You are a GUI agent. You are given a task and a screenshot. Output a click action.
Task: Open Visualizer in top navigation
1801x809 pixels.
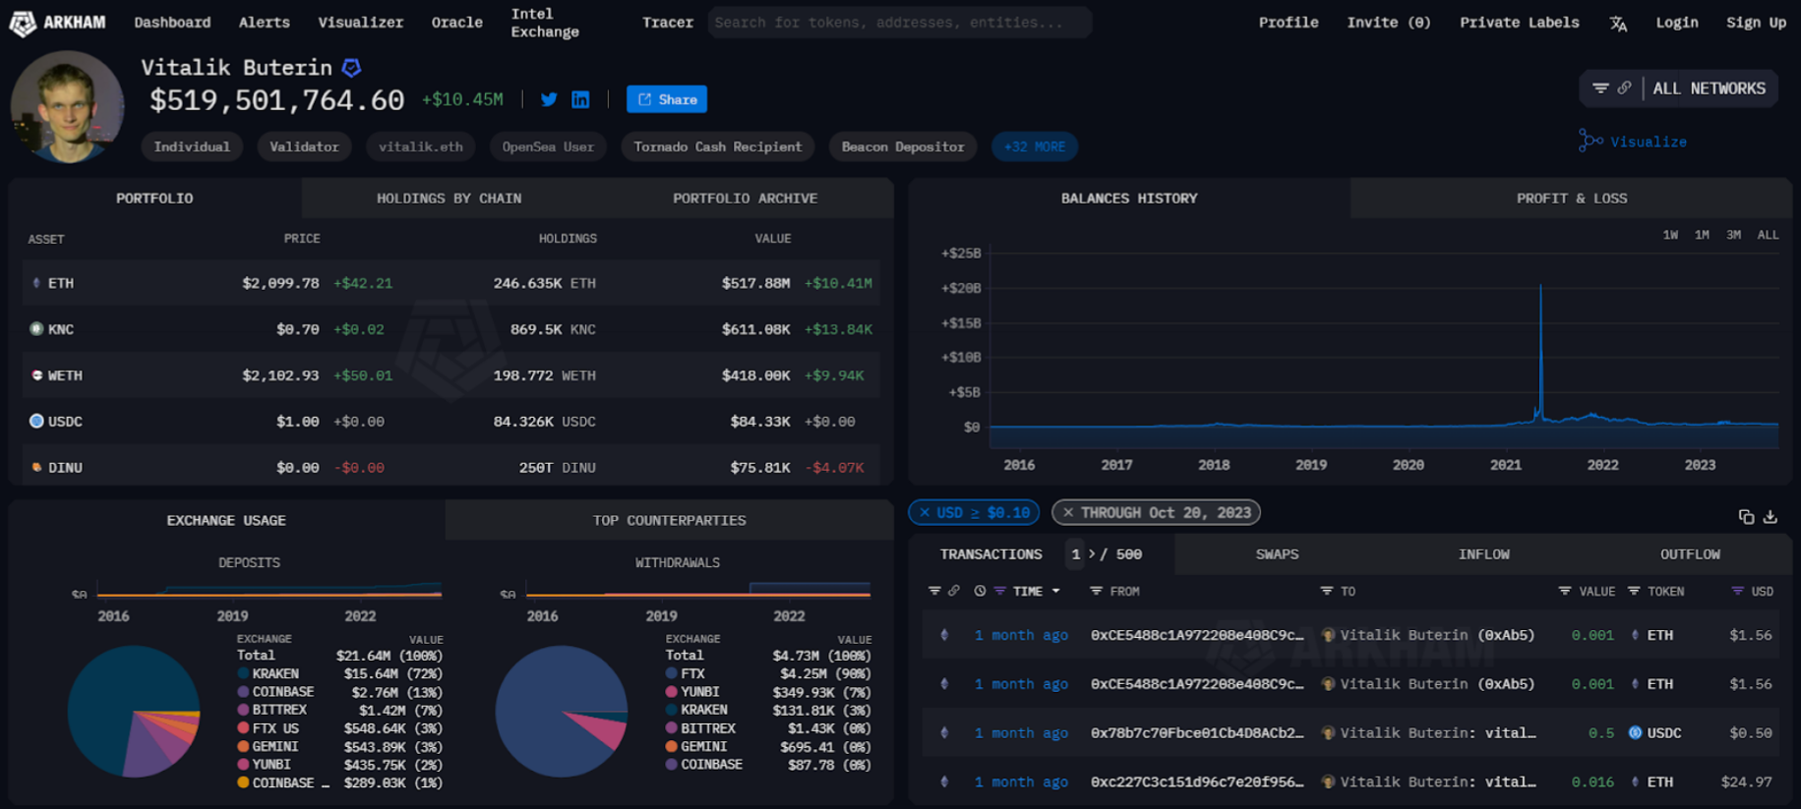pos(360,23)
